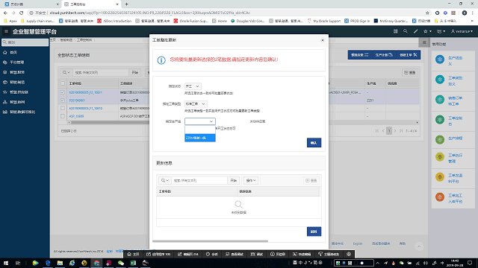Open Excel from the Windows taskbar
This screenshot has width=478, height=268.
point(133,263)
